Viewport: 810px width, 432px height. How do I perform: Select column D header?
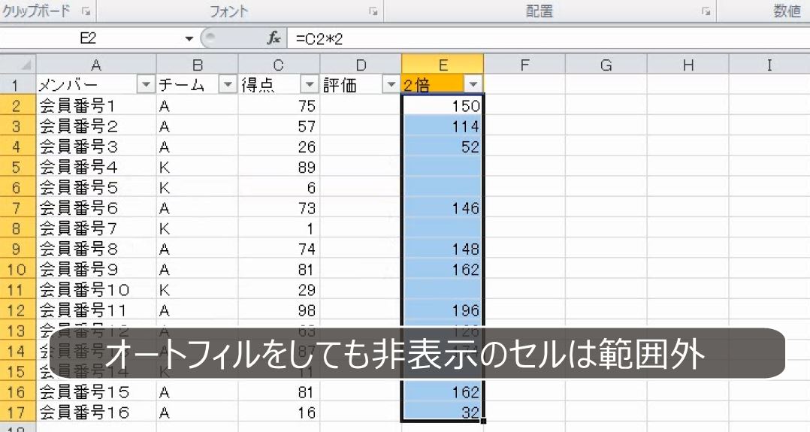click(361, 65)
